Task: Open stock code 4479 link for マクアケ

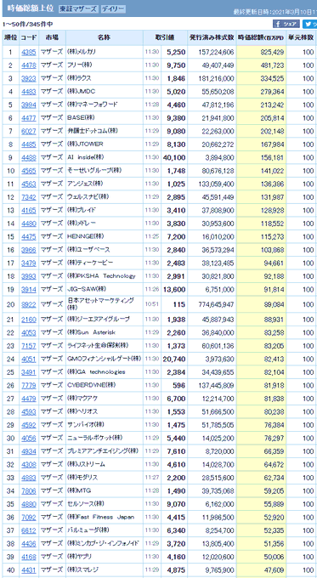Action: pos(28,399)
